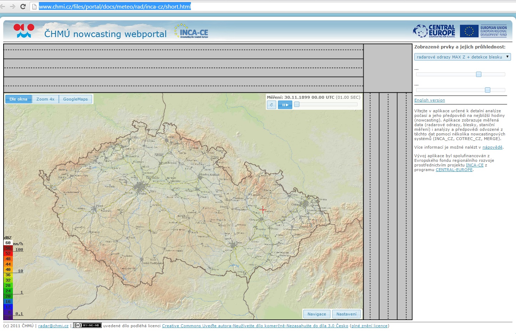Screen dimensions: 516x334
Task: Click the nápovědě help link
Action: point(492,147)
